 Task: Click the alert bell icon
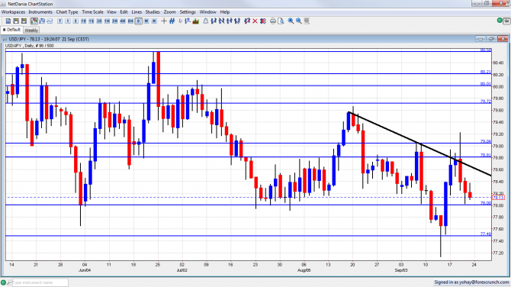coord(206,21)
